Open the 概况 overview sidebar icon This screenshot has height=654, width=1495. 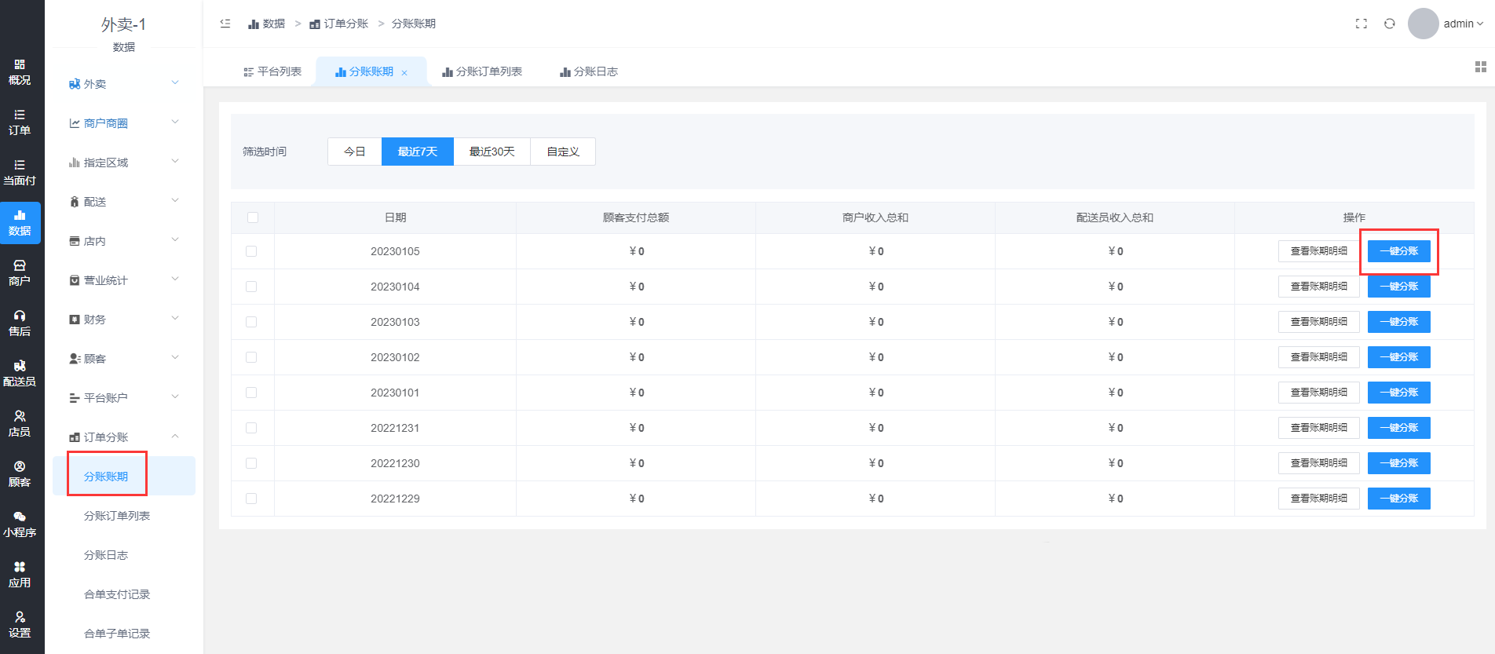20,72
